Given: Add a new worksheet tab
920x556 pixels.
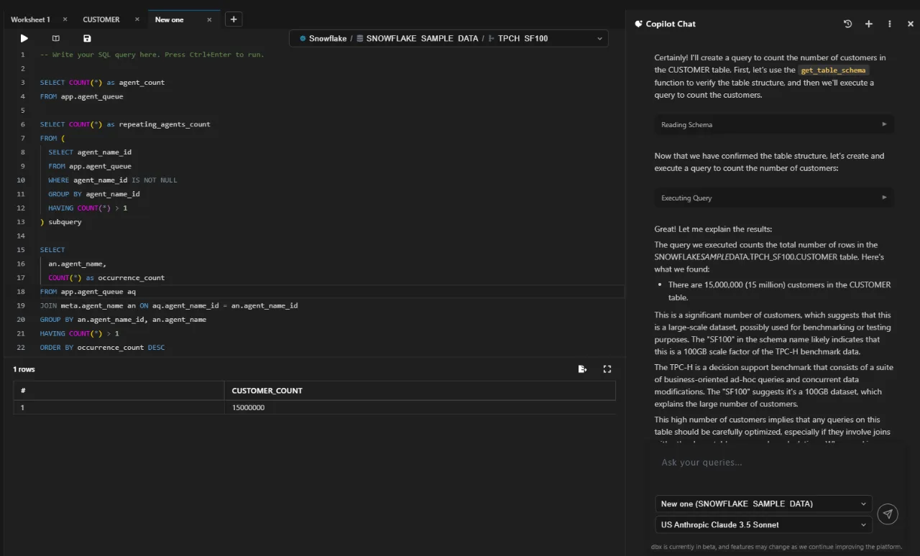Looking at the screenshot, I should pyautogui.click(x=234, y=19).
